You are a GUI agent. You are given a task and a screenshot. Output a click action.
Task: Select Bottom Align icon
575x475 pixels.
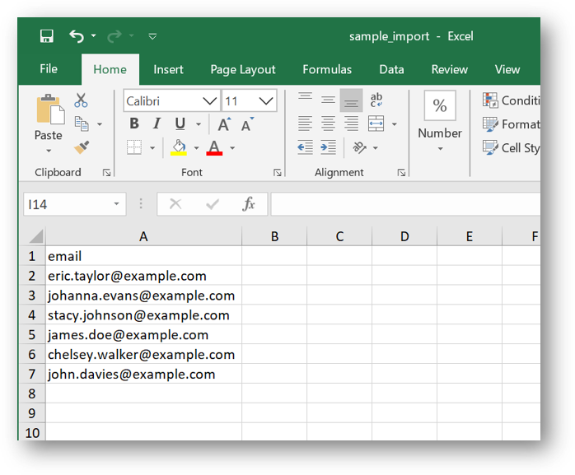point(351,100)
